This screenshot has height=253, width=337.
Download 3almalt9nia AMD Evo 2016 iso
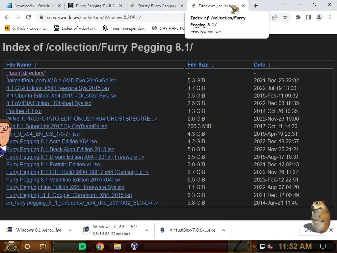click(x=61, y=80)
